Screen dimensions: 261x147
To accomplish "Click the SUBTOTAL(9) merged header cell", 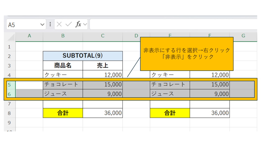I will pos(83,56).
